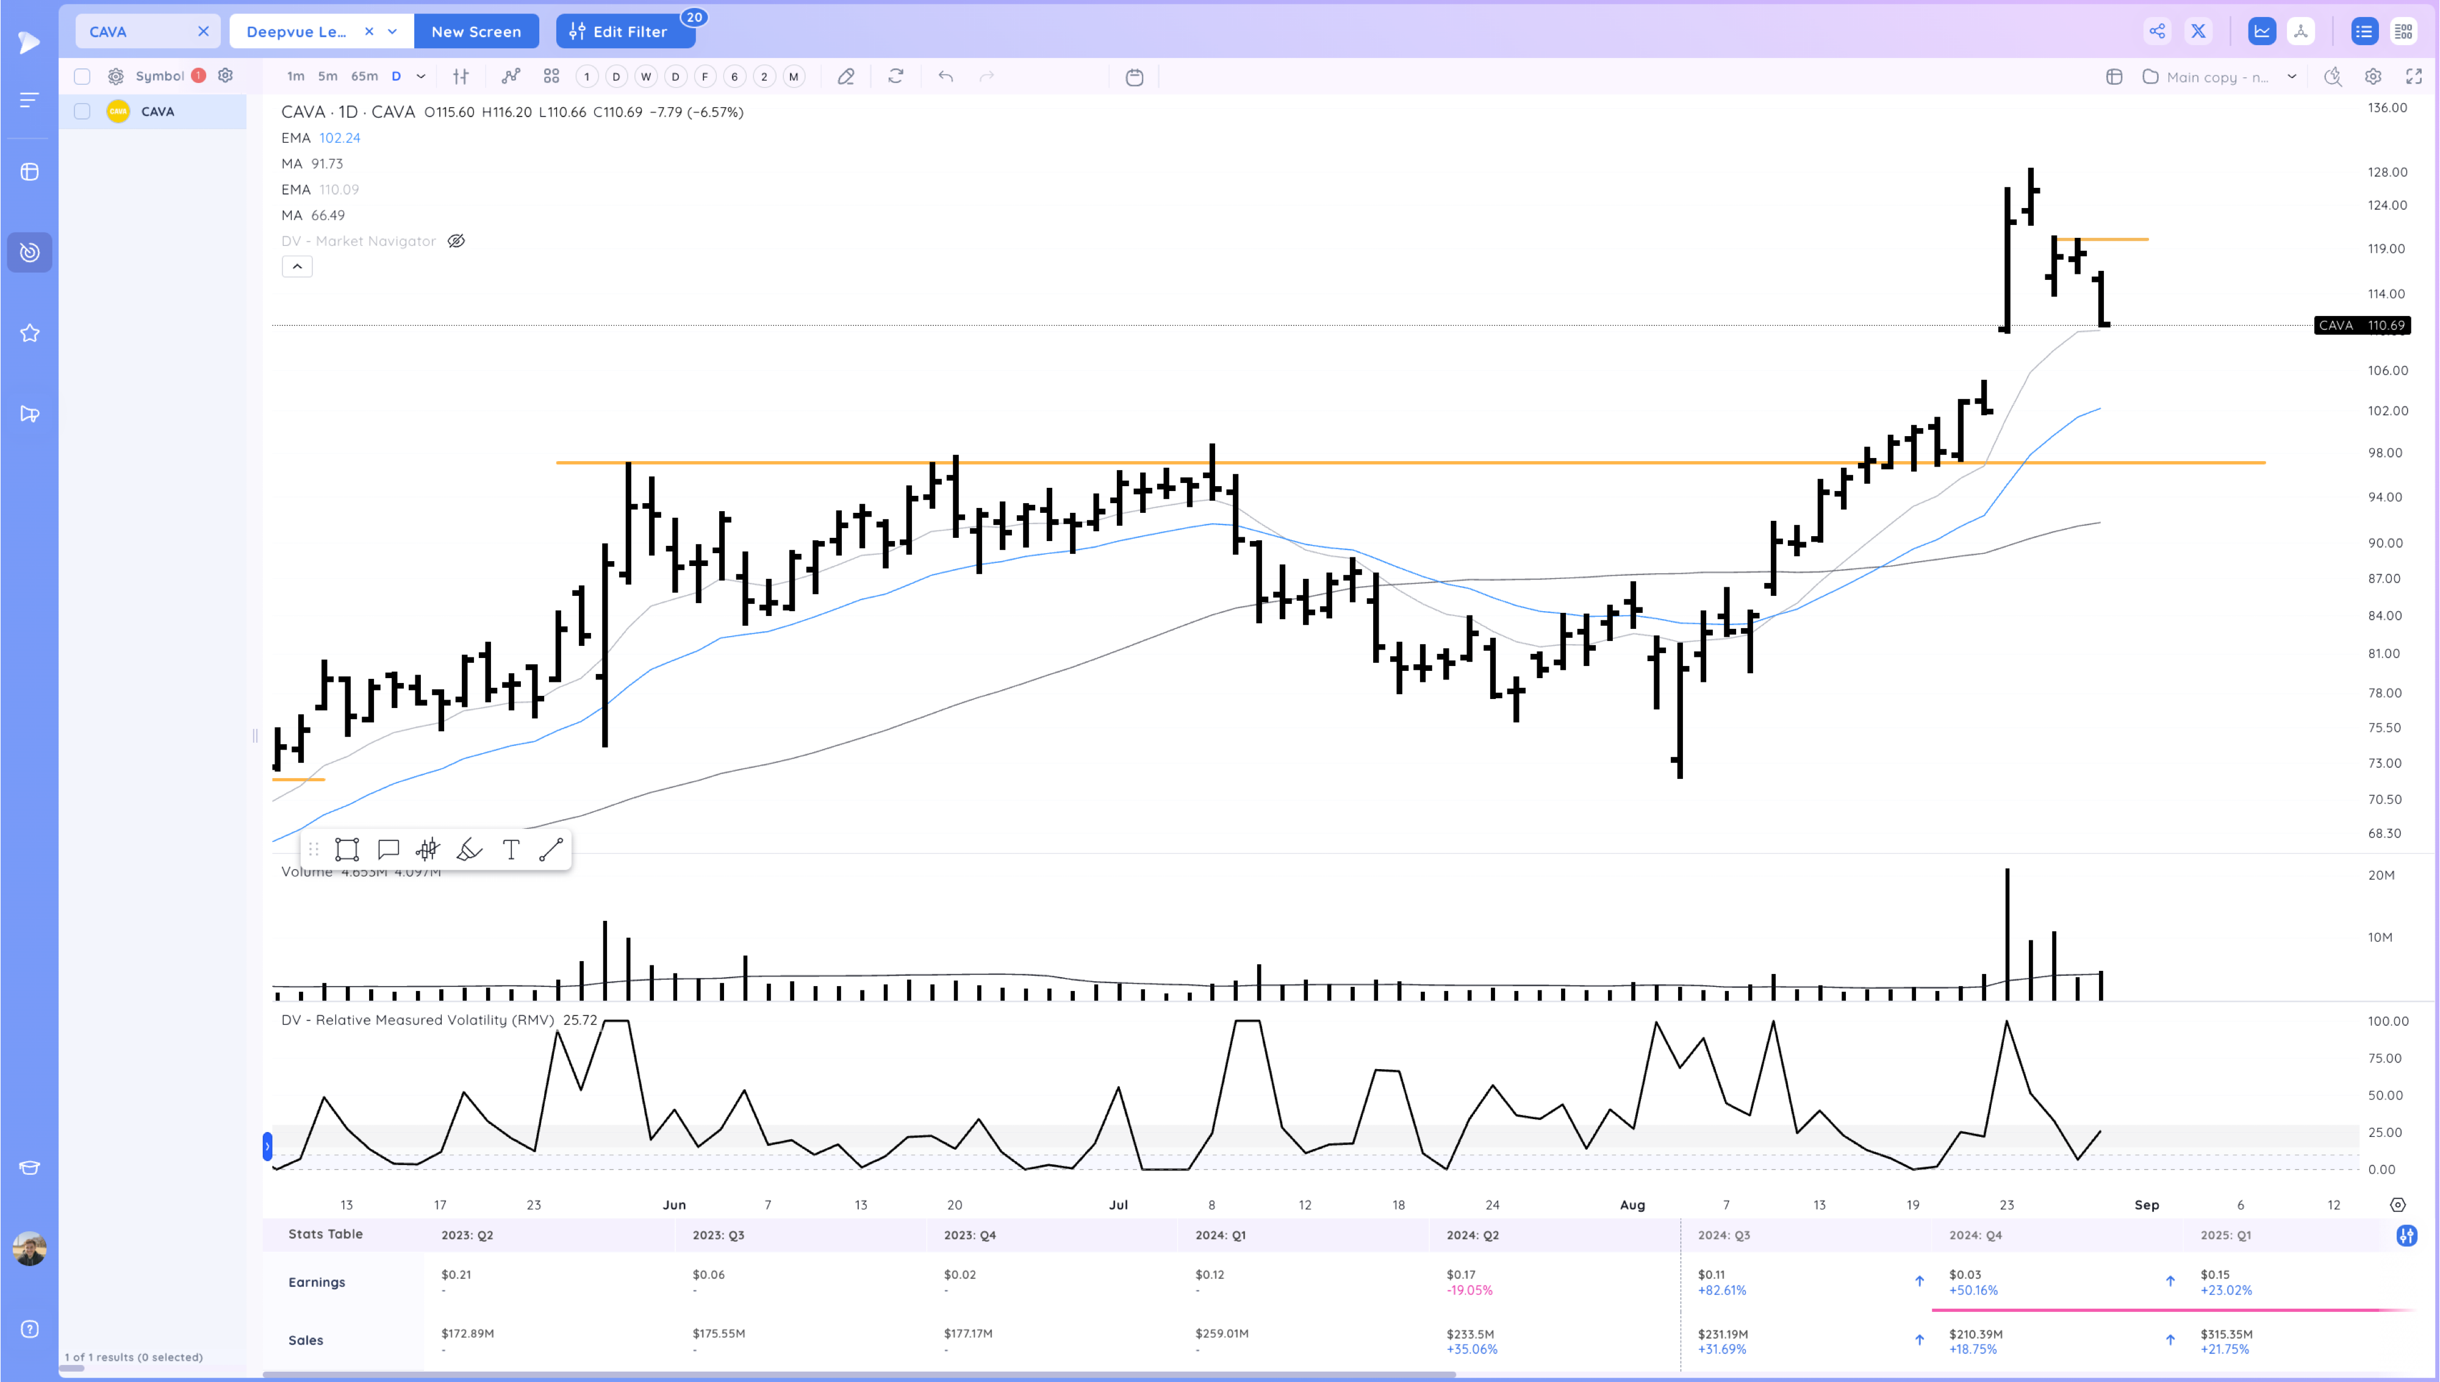Screen dimensions: 2440x1382
Task: Click the New Screen button
Action: click(x=475, y=31)
